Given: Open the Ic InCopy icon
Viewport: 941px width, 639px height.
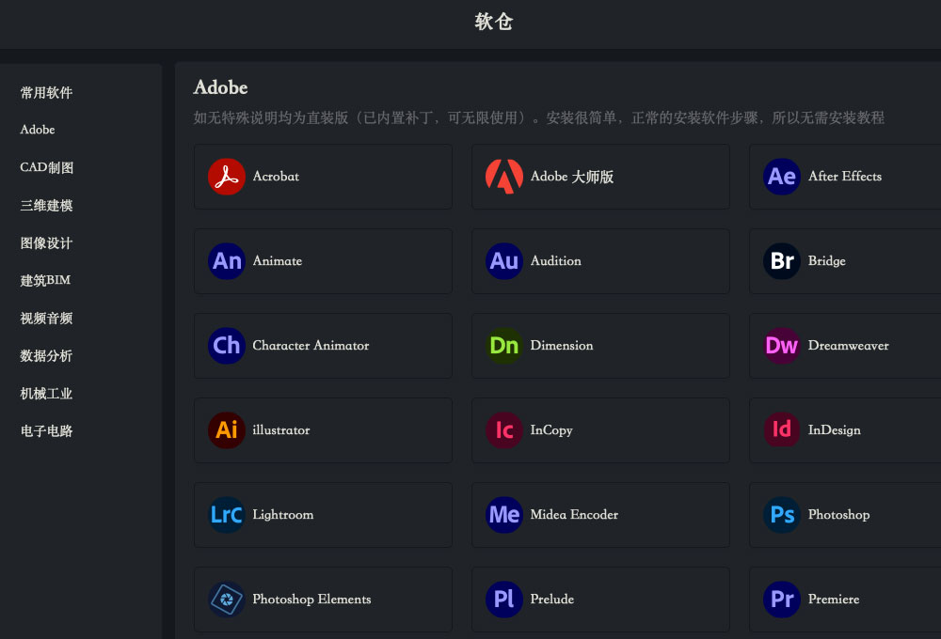Looking at the screenshot, I should (504, 429).
